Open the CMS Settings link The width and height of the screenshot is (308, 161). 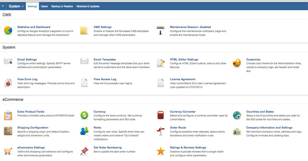tap(103, 27)
